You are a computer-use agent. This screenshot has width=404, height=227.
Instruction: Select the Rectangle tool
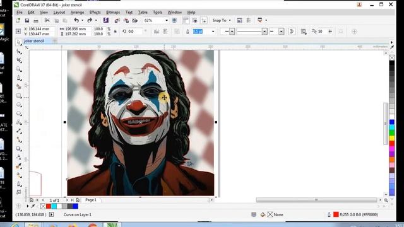19,96
